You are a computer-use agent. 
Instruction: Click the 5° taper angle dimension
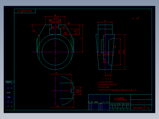point(108,76)
